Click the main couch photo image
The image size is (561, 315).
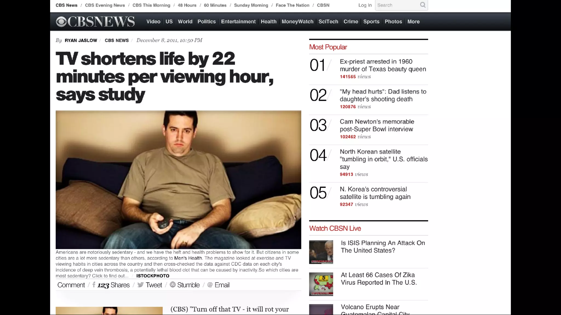pyautogui.click(x=178, y=180)
